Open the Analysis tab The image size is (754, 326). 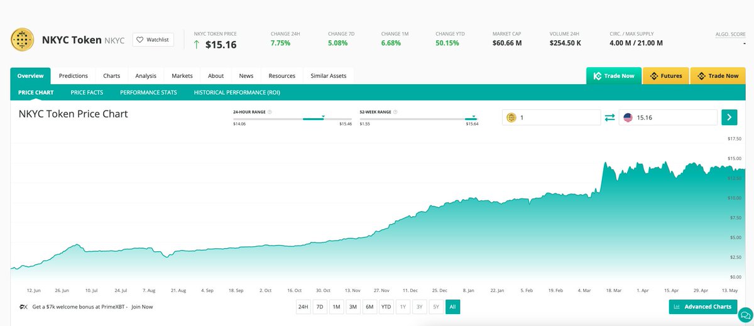pyautogui.click(x=146, y=76)
